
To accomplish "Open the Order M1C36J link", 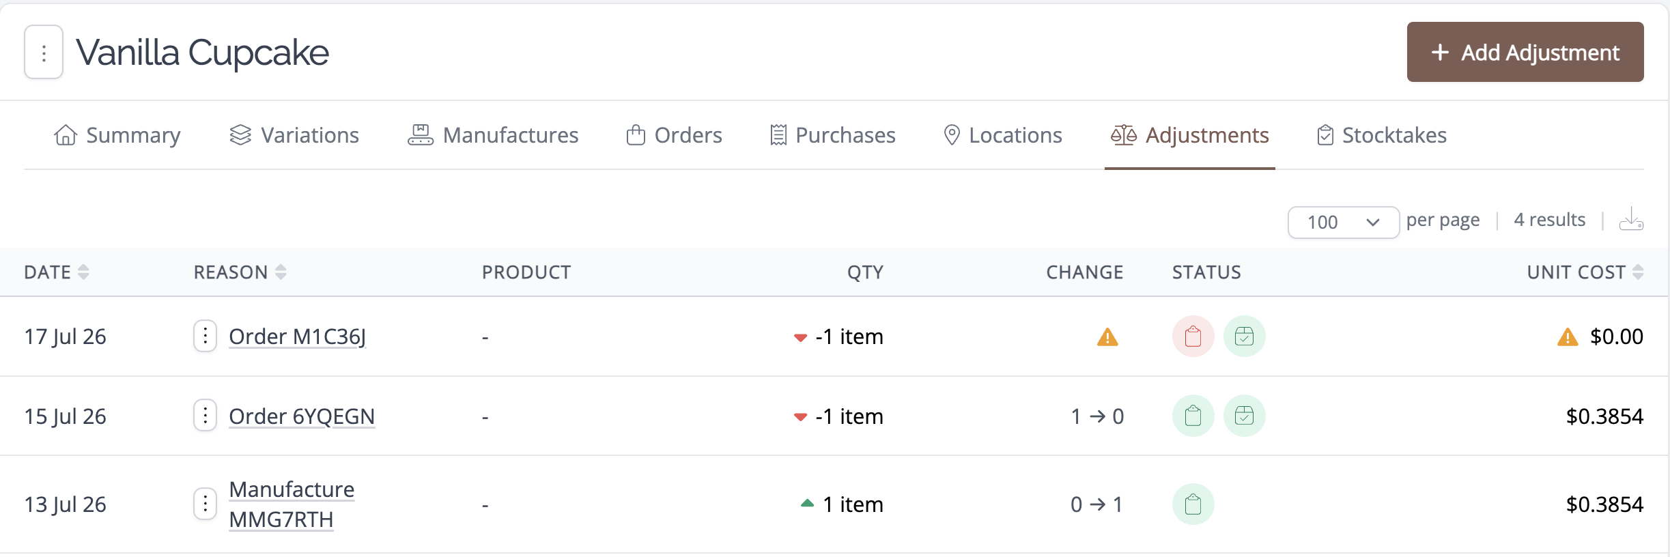I will (x=297, y=337).
